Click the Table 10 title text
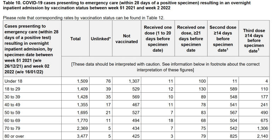This screenshot has width=272, height=140. pyautogui.click(x=127, y=5)
